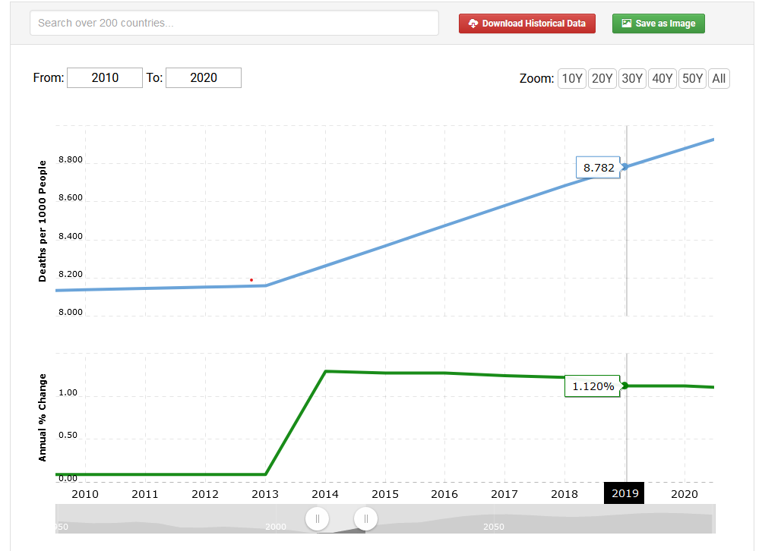Grab the left range slider handle
Screen dimensions: 762x551
coord(317,518)
